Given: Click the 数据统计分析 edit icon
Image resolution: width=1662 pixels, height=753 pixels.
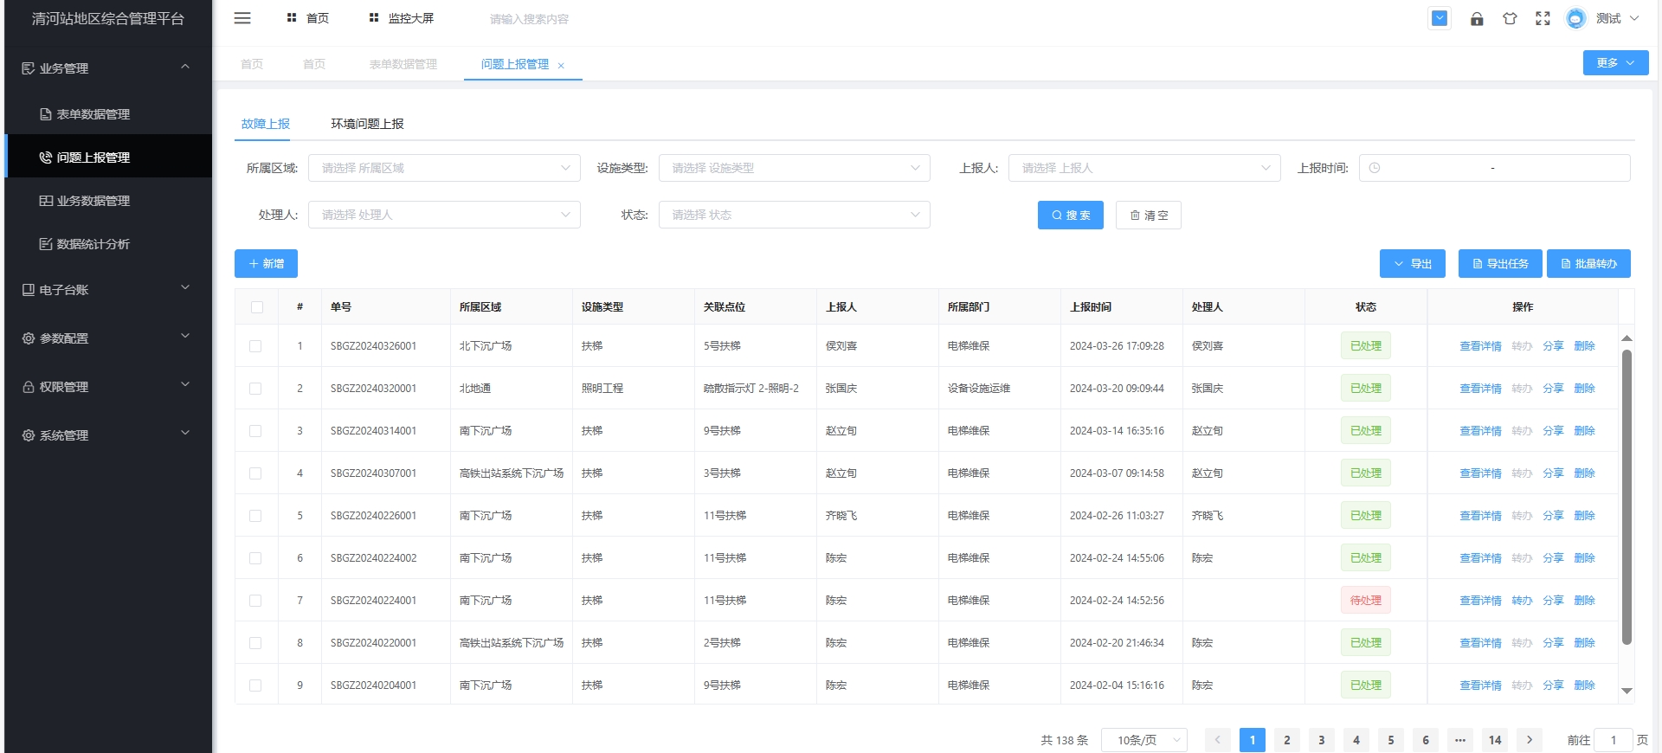Looking at the screenshot, I should coord(46,244).
